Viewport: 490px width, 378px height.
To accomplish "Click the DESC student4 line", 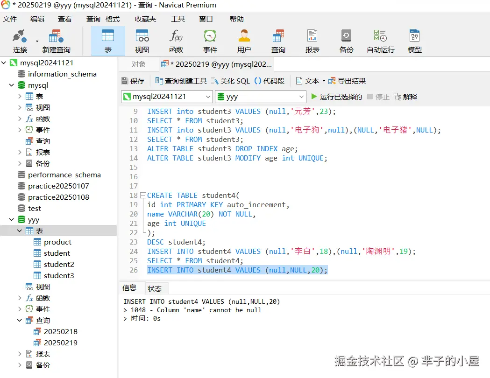I will (176, 242).
